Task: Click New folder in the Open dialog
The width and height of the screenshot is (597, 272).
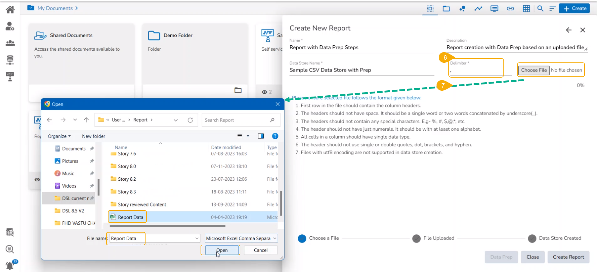Action: click(93, 136)
